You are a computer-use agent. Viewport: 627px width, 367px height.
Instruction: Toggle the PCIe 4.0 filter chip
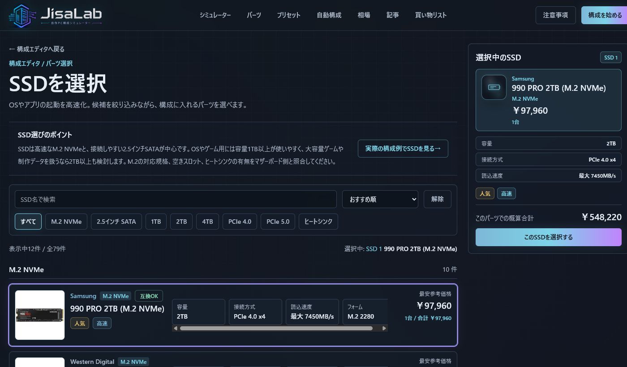pyautogui.click(x=240, y=222)
